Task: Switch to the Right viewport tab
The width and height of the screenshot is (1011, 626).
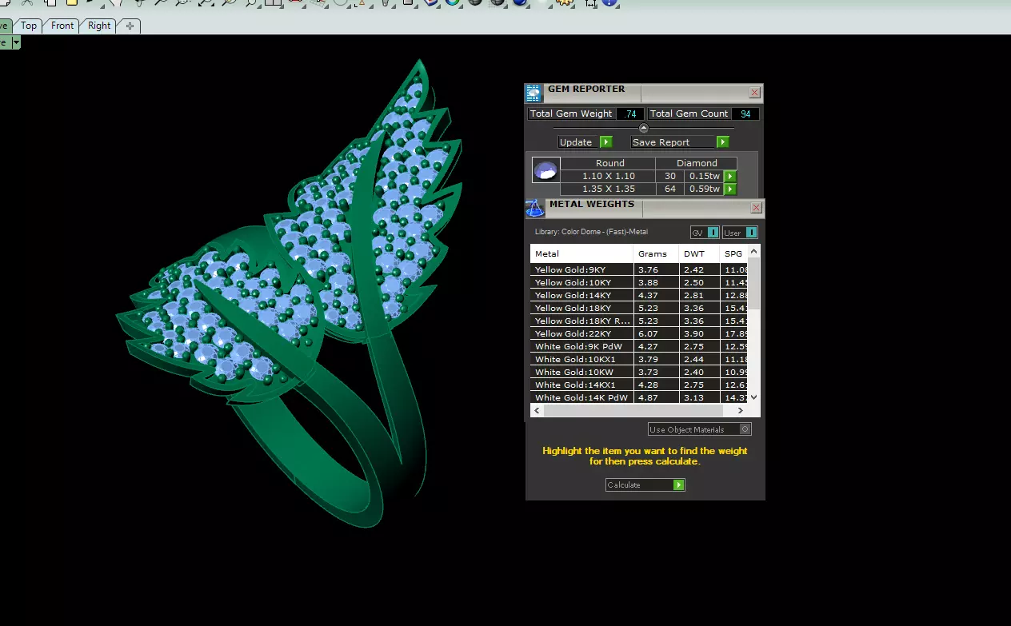Action: tap(99, 26)
